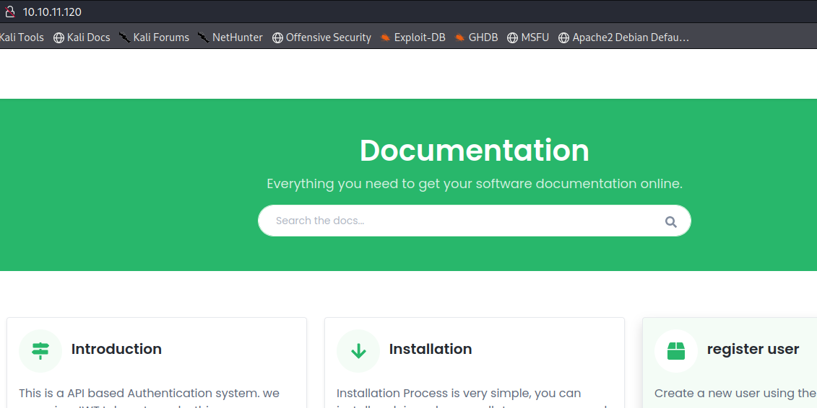
Task: Open the Installation card heading
Action: point(431,349)
